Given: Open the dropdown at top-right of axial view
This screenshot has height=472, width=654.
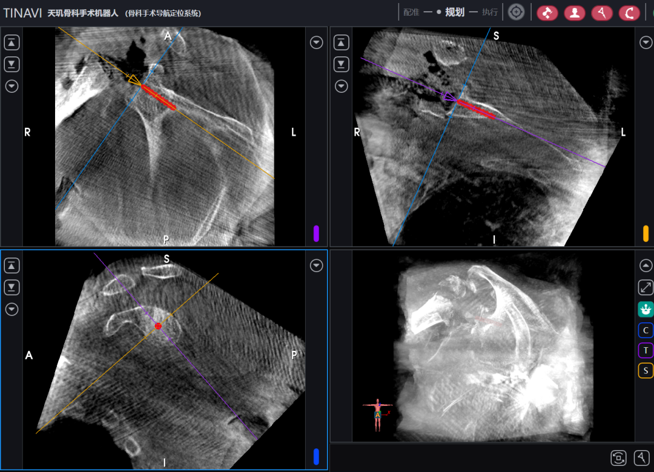Looking at the screenshot, I should [316, 42].
